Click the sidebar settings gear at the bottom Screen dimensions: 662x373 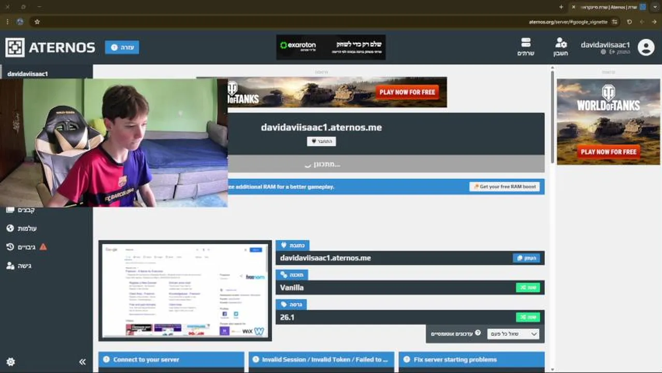pyautogui.click(x=10, y=362)
